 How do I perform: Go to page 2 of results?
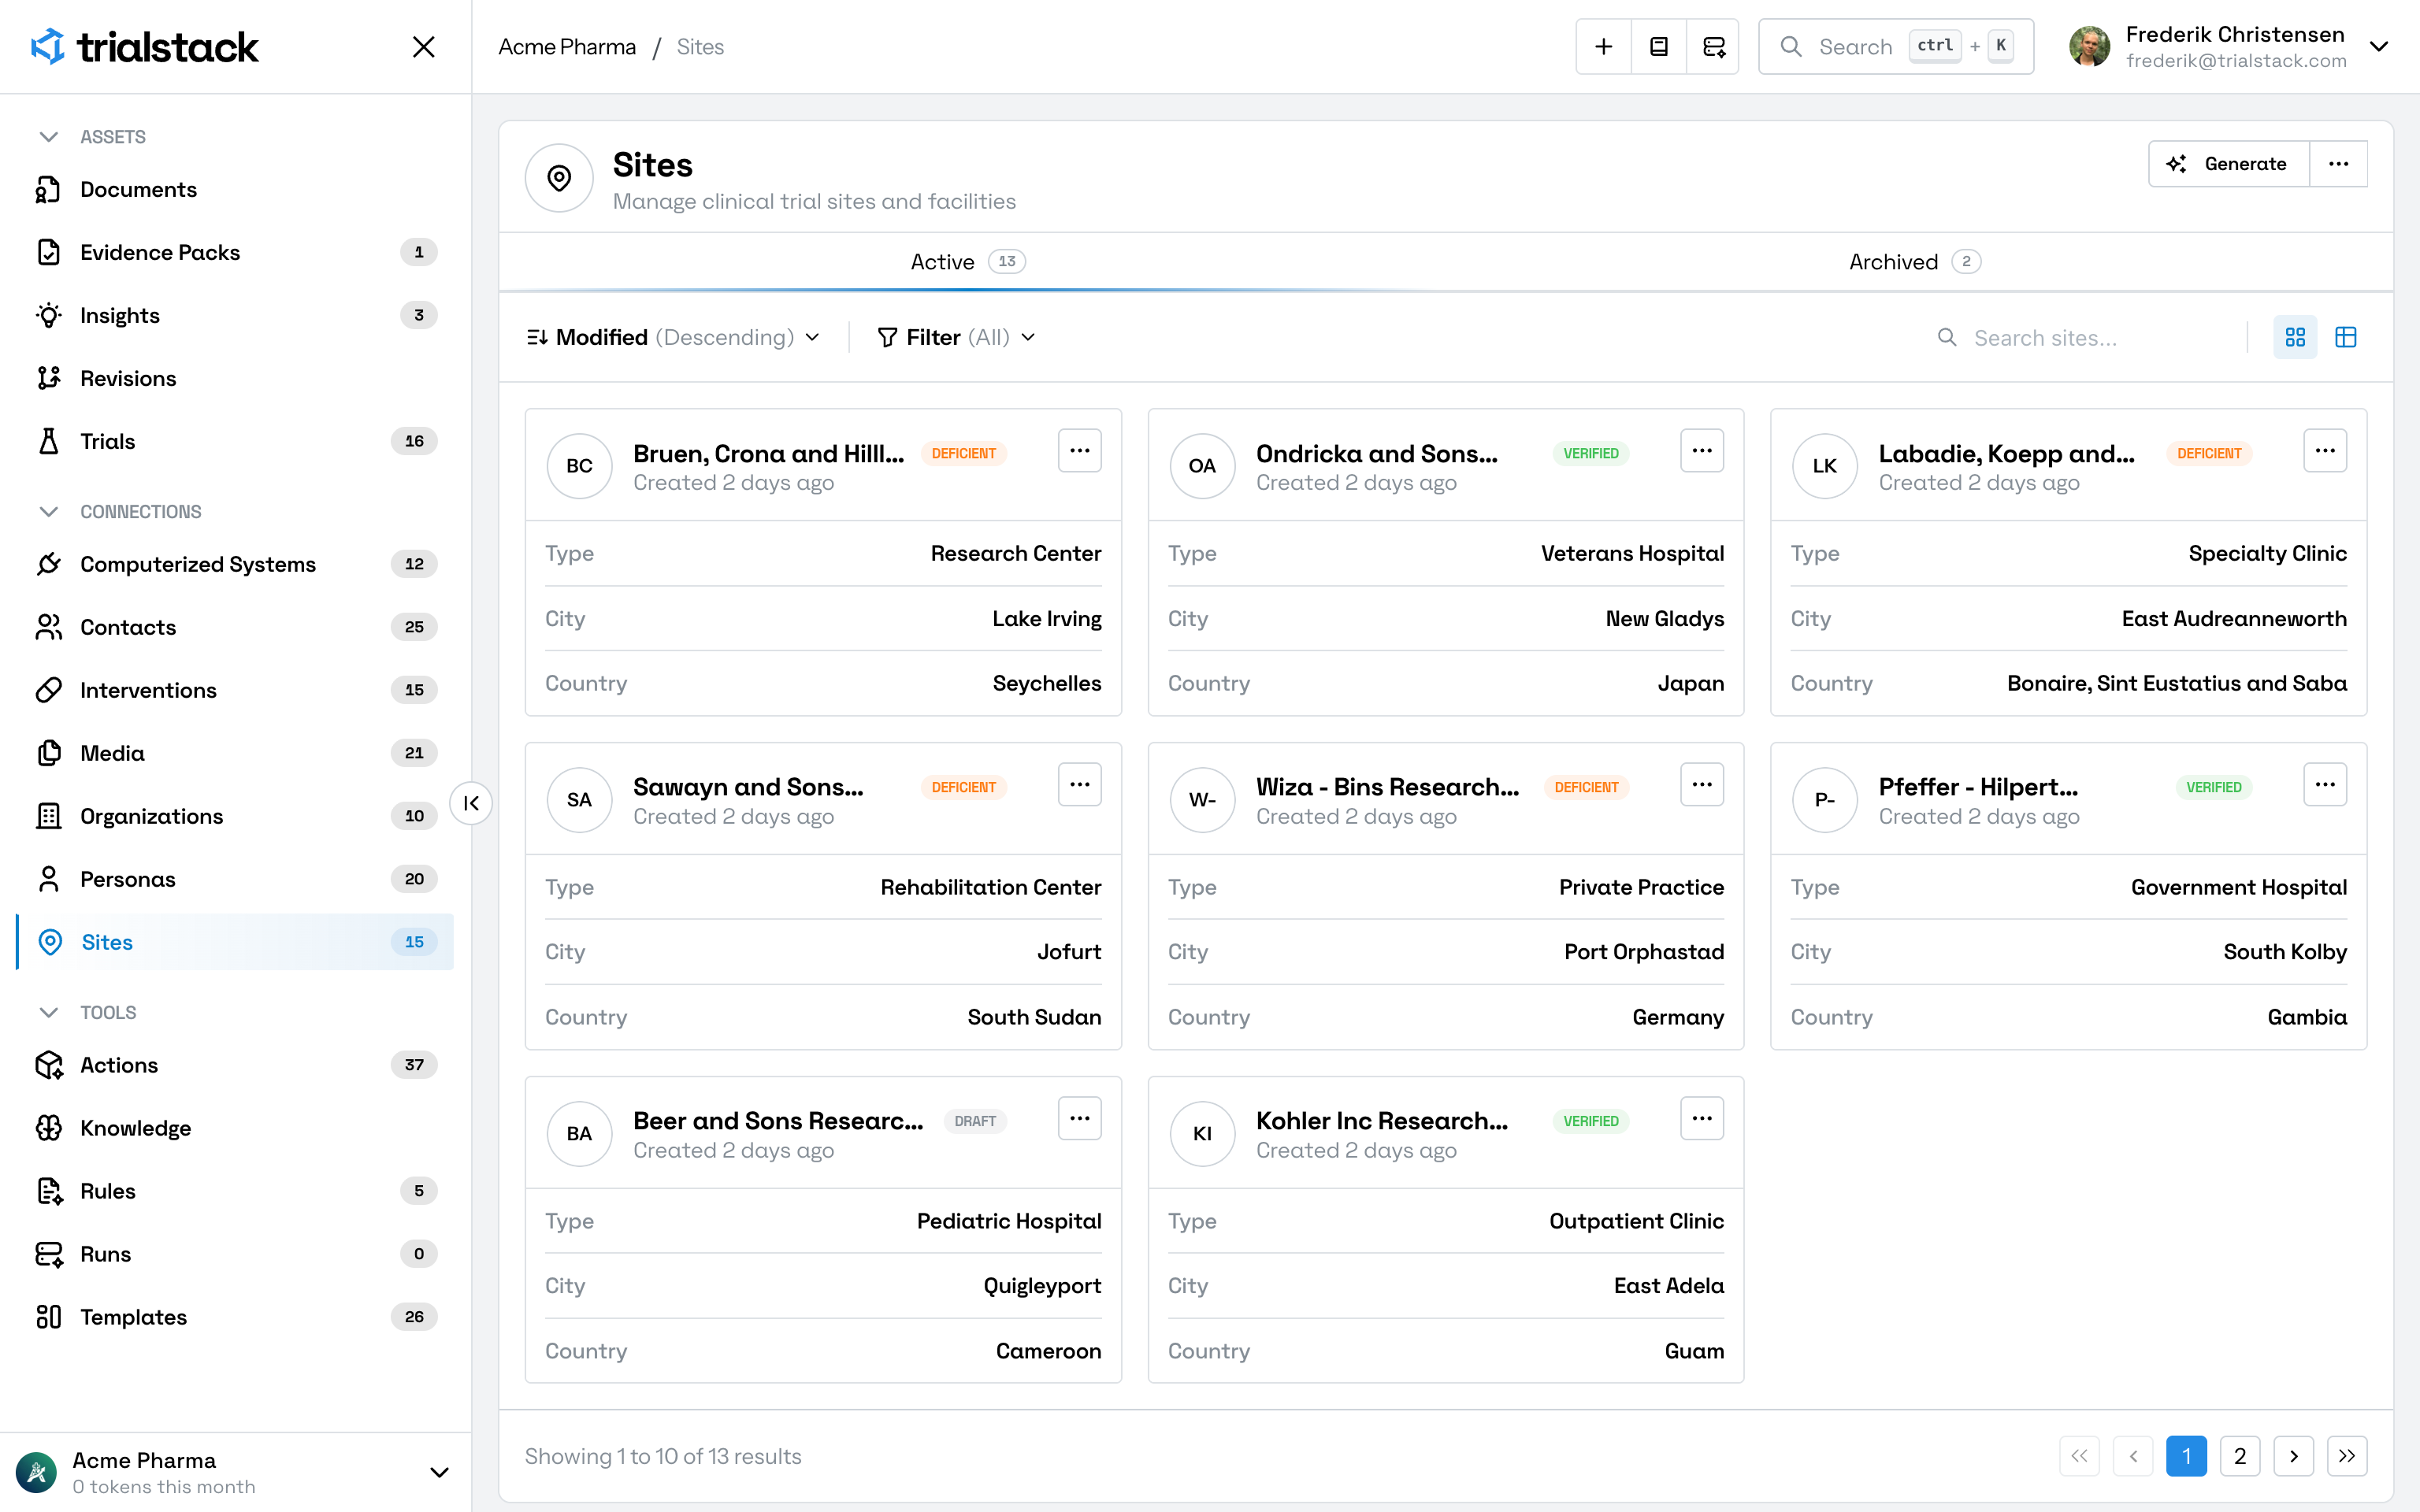point(2240,1456)
